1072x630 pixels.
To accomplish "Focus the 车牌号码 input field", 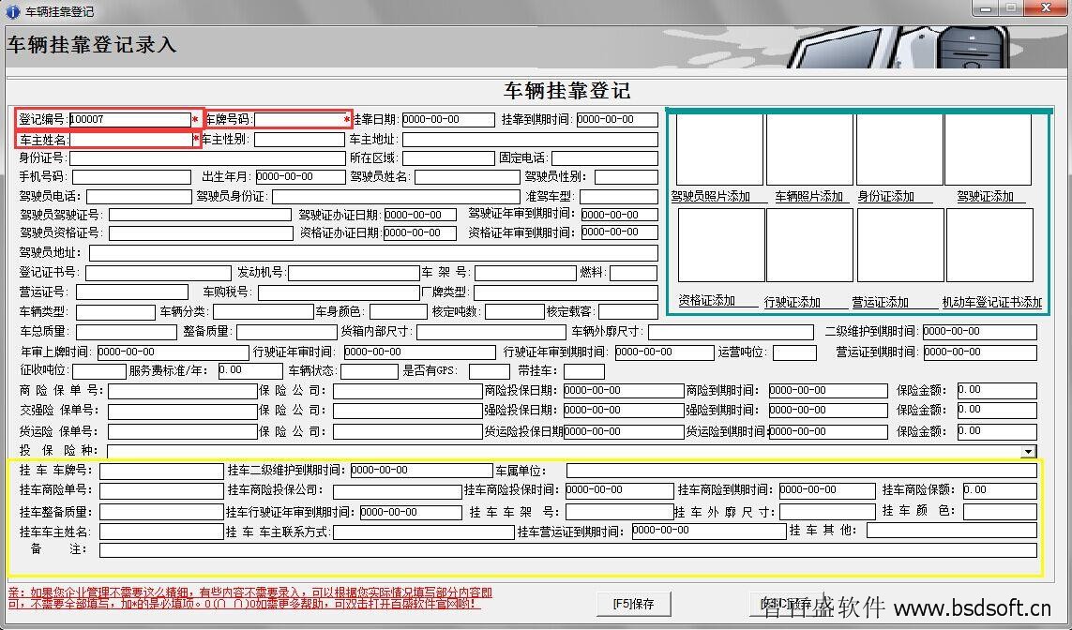I will point(300,120).
